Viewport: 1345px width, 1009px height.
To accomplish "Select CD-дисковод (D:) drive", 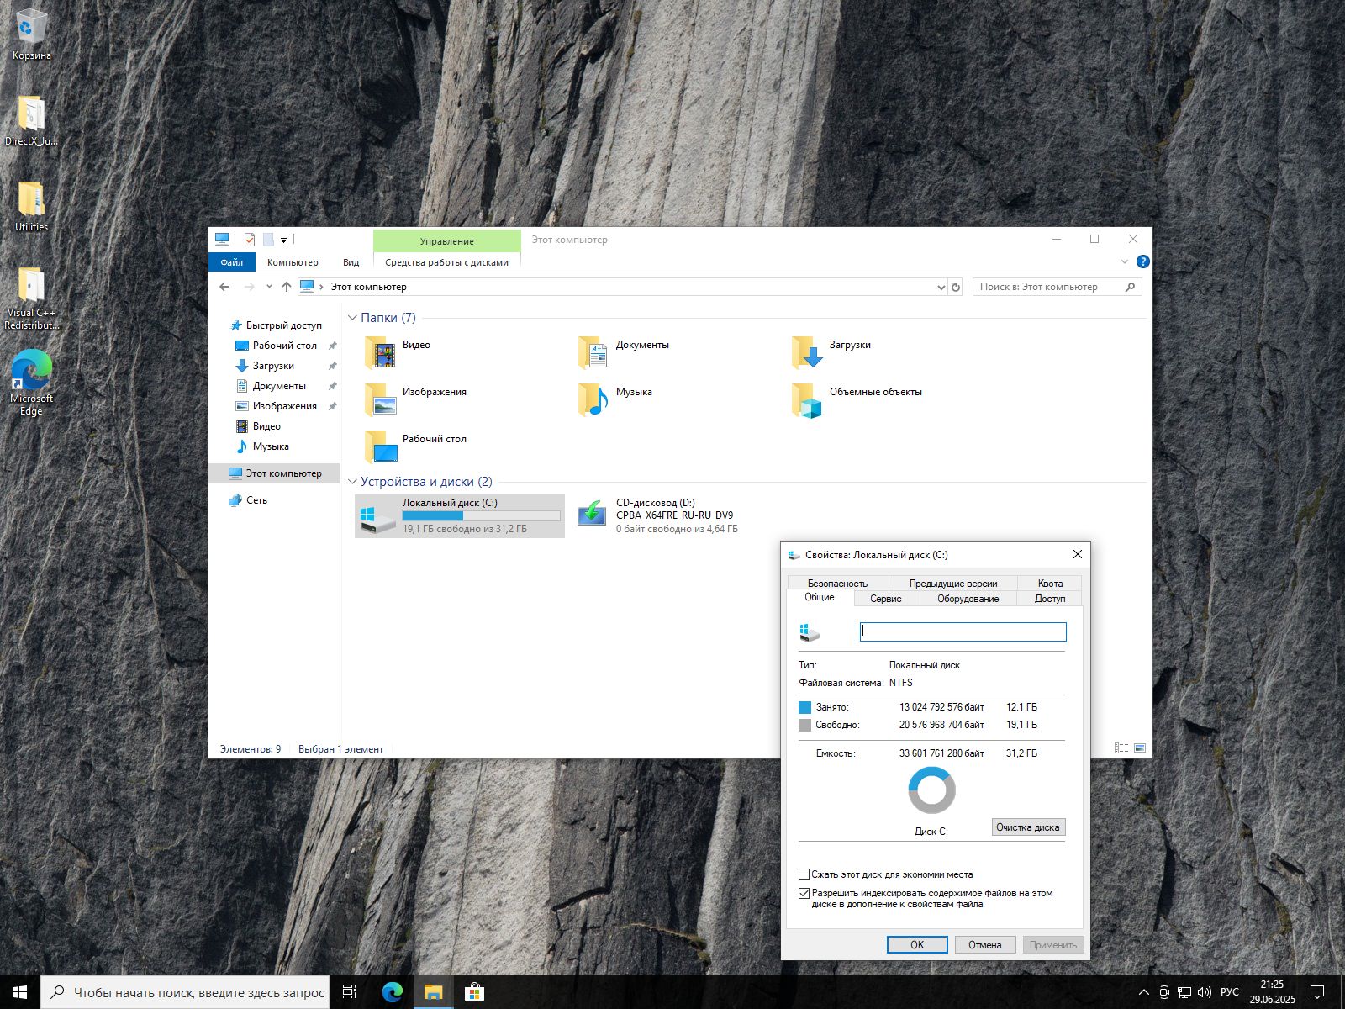I will 657,516.
